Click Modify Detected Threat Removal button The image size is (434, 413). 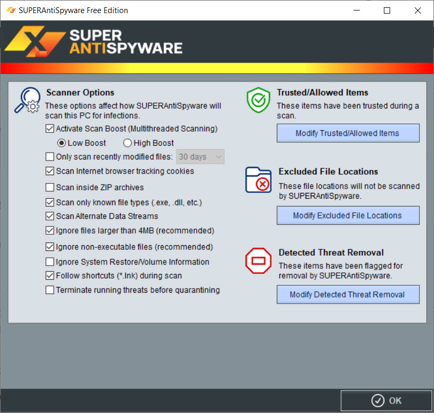(x=348, y=294)
